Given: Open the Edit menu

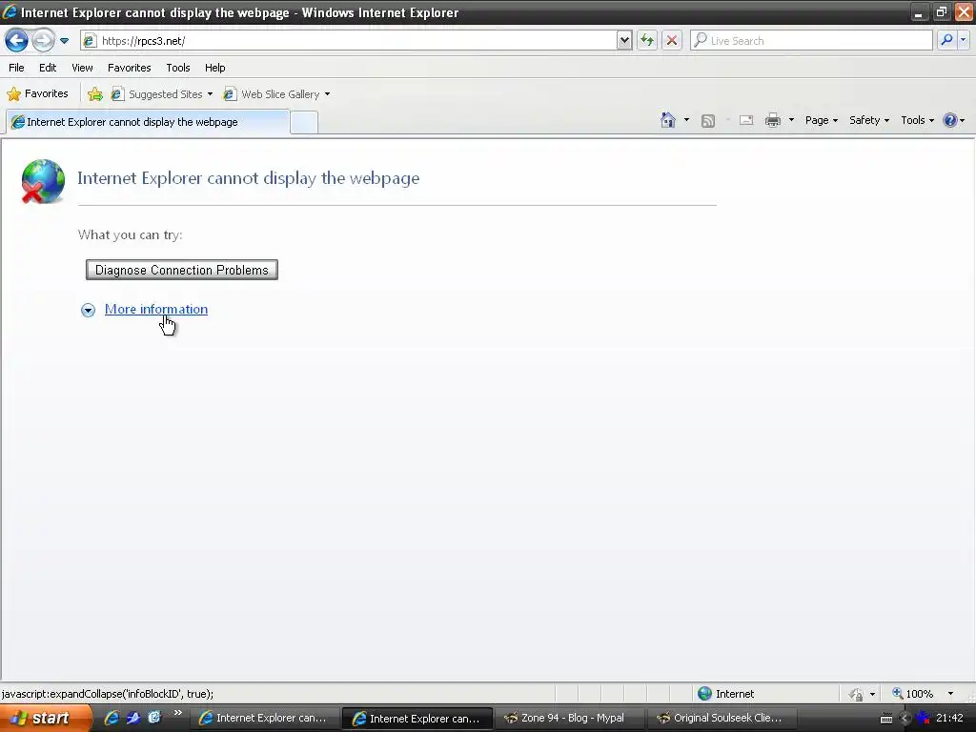Looking at the screenshot, I should (48, 68).
